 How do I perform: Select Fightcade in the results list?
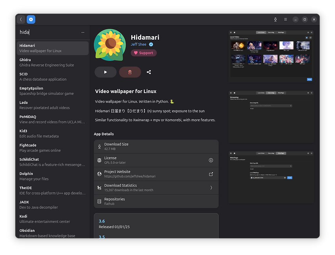point(53,148)
